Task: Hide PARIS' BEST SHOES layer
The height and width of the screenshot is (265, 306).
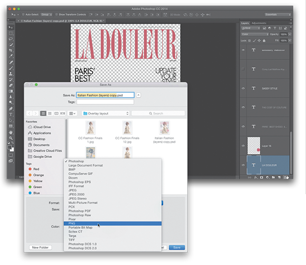Action: [x=243, y=126]
